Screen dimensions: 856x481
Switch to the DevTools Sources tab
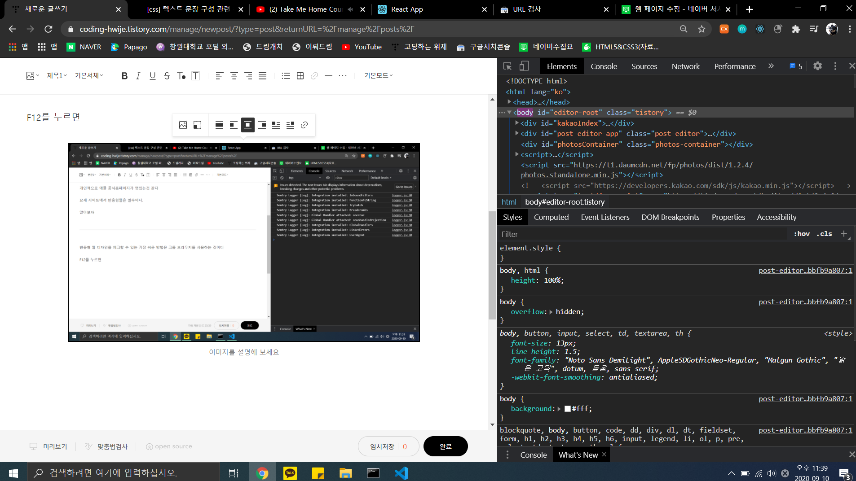[x=644, y=66]
